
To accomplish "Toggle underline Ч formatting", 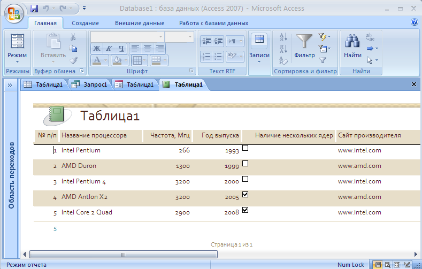I will pyautogui.click(x=121, y=49).
